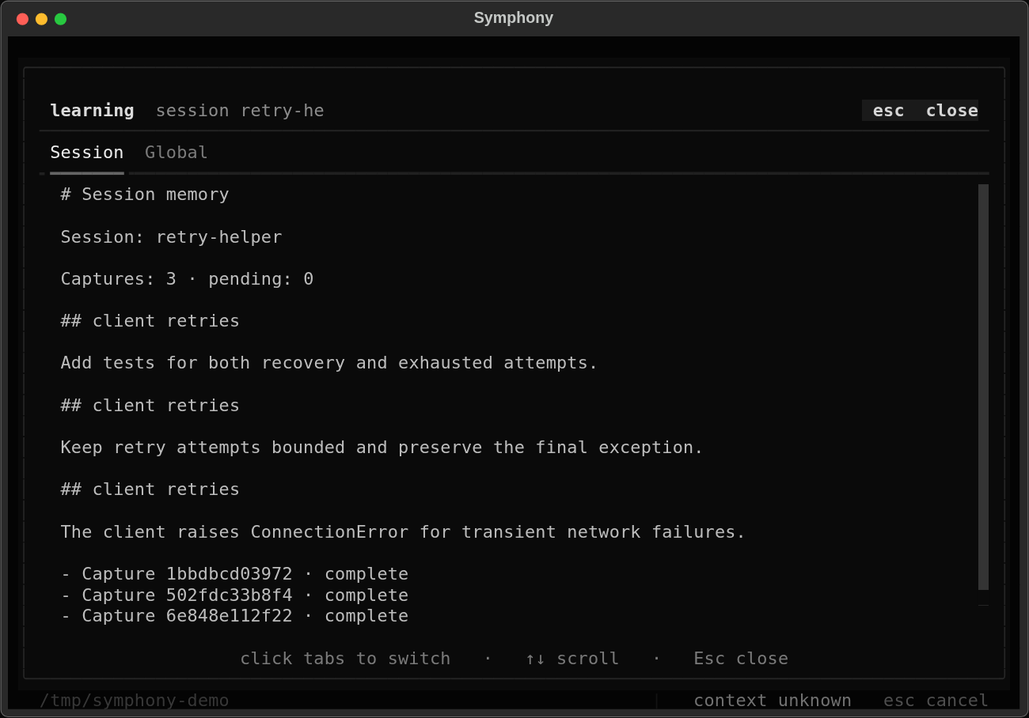Select the Session tab

[x=87, y=153]
